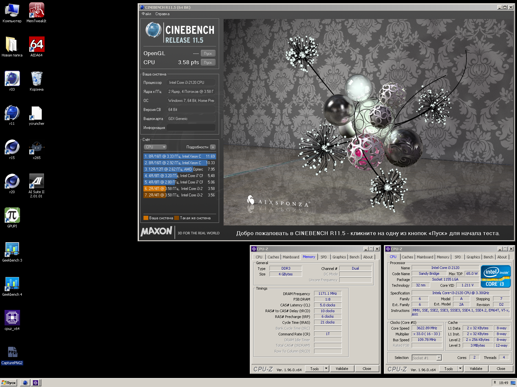Show hidden system tray icons arrow

pyautogui.click(x=494, y=382)
